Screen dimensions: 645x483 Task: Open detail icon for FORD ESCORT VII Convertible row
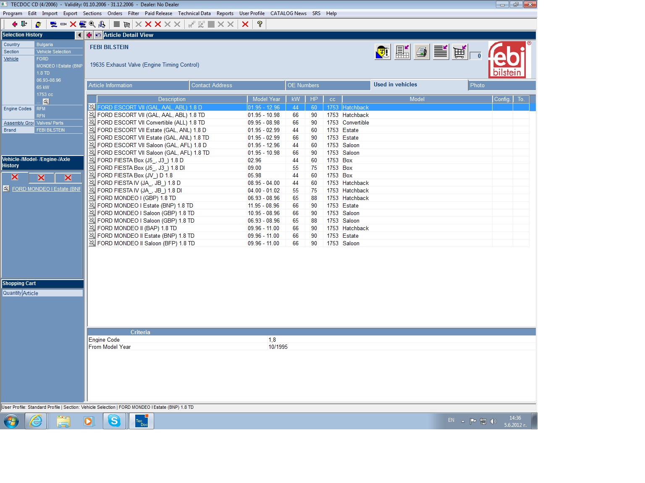92,122
